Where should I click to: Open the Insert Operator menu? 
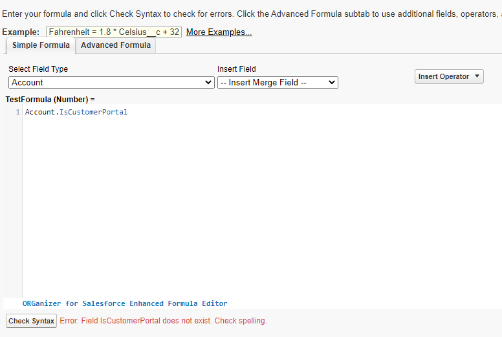click(450, 76)
